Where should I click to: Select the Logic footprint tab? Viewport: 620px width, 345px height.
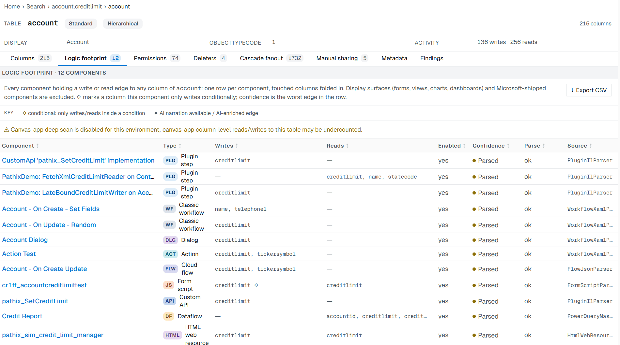92,58
